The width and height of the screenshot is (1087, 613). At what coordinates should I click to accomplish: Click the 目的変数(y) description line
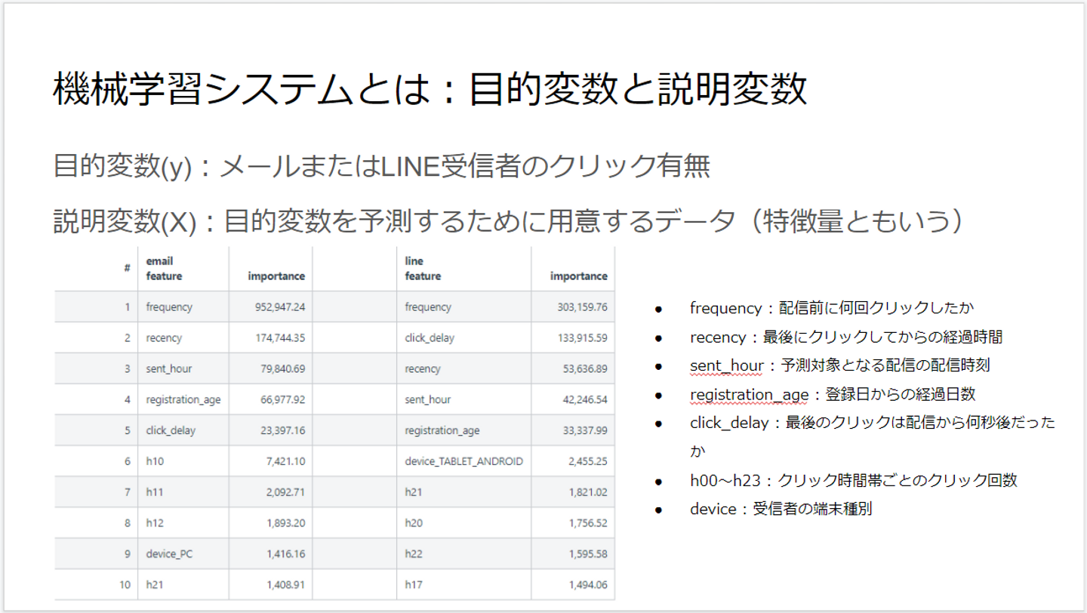pos(382,165)
